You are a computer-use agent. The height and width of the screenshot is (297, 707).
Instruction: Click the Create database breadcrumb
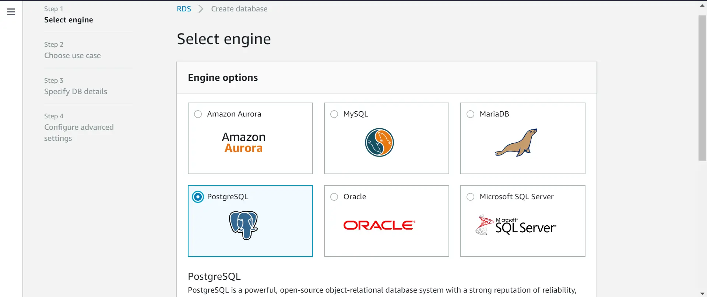pos(239,9)
